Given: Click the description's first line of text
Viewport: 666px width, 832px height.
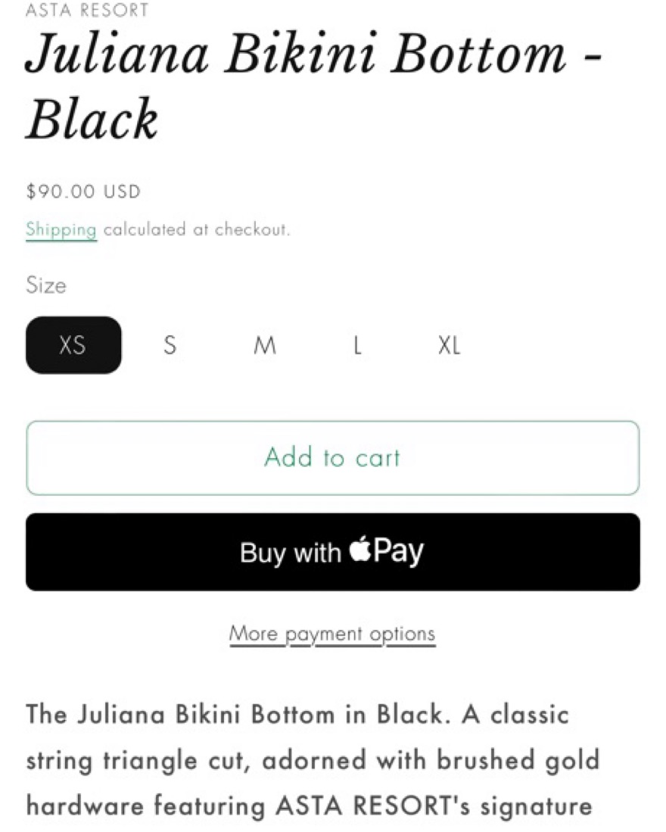Looking at the screenshot, I should pos(297,715).
